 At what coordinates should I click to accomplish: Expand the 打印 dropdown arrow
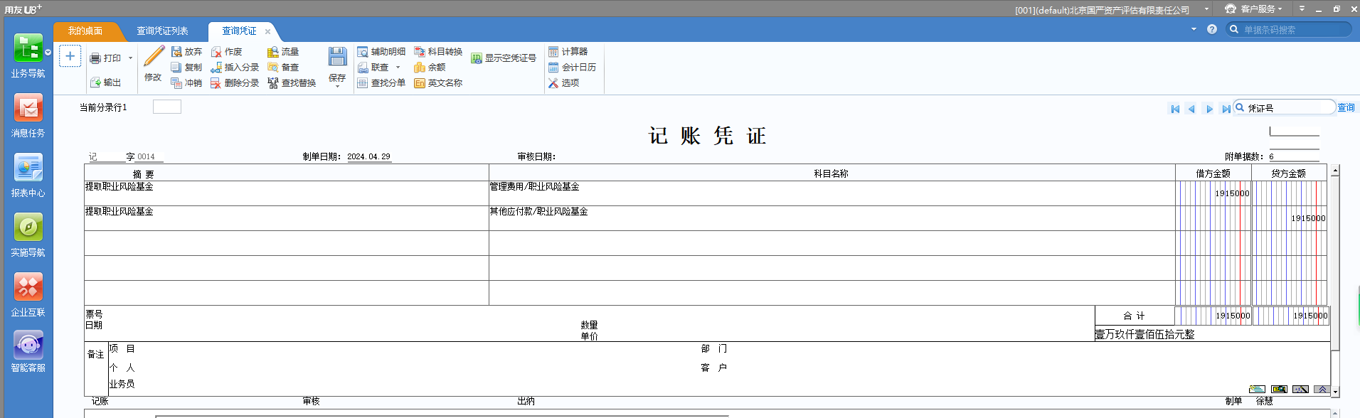click(131, 58)
